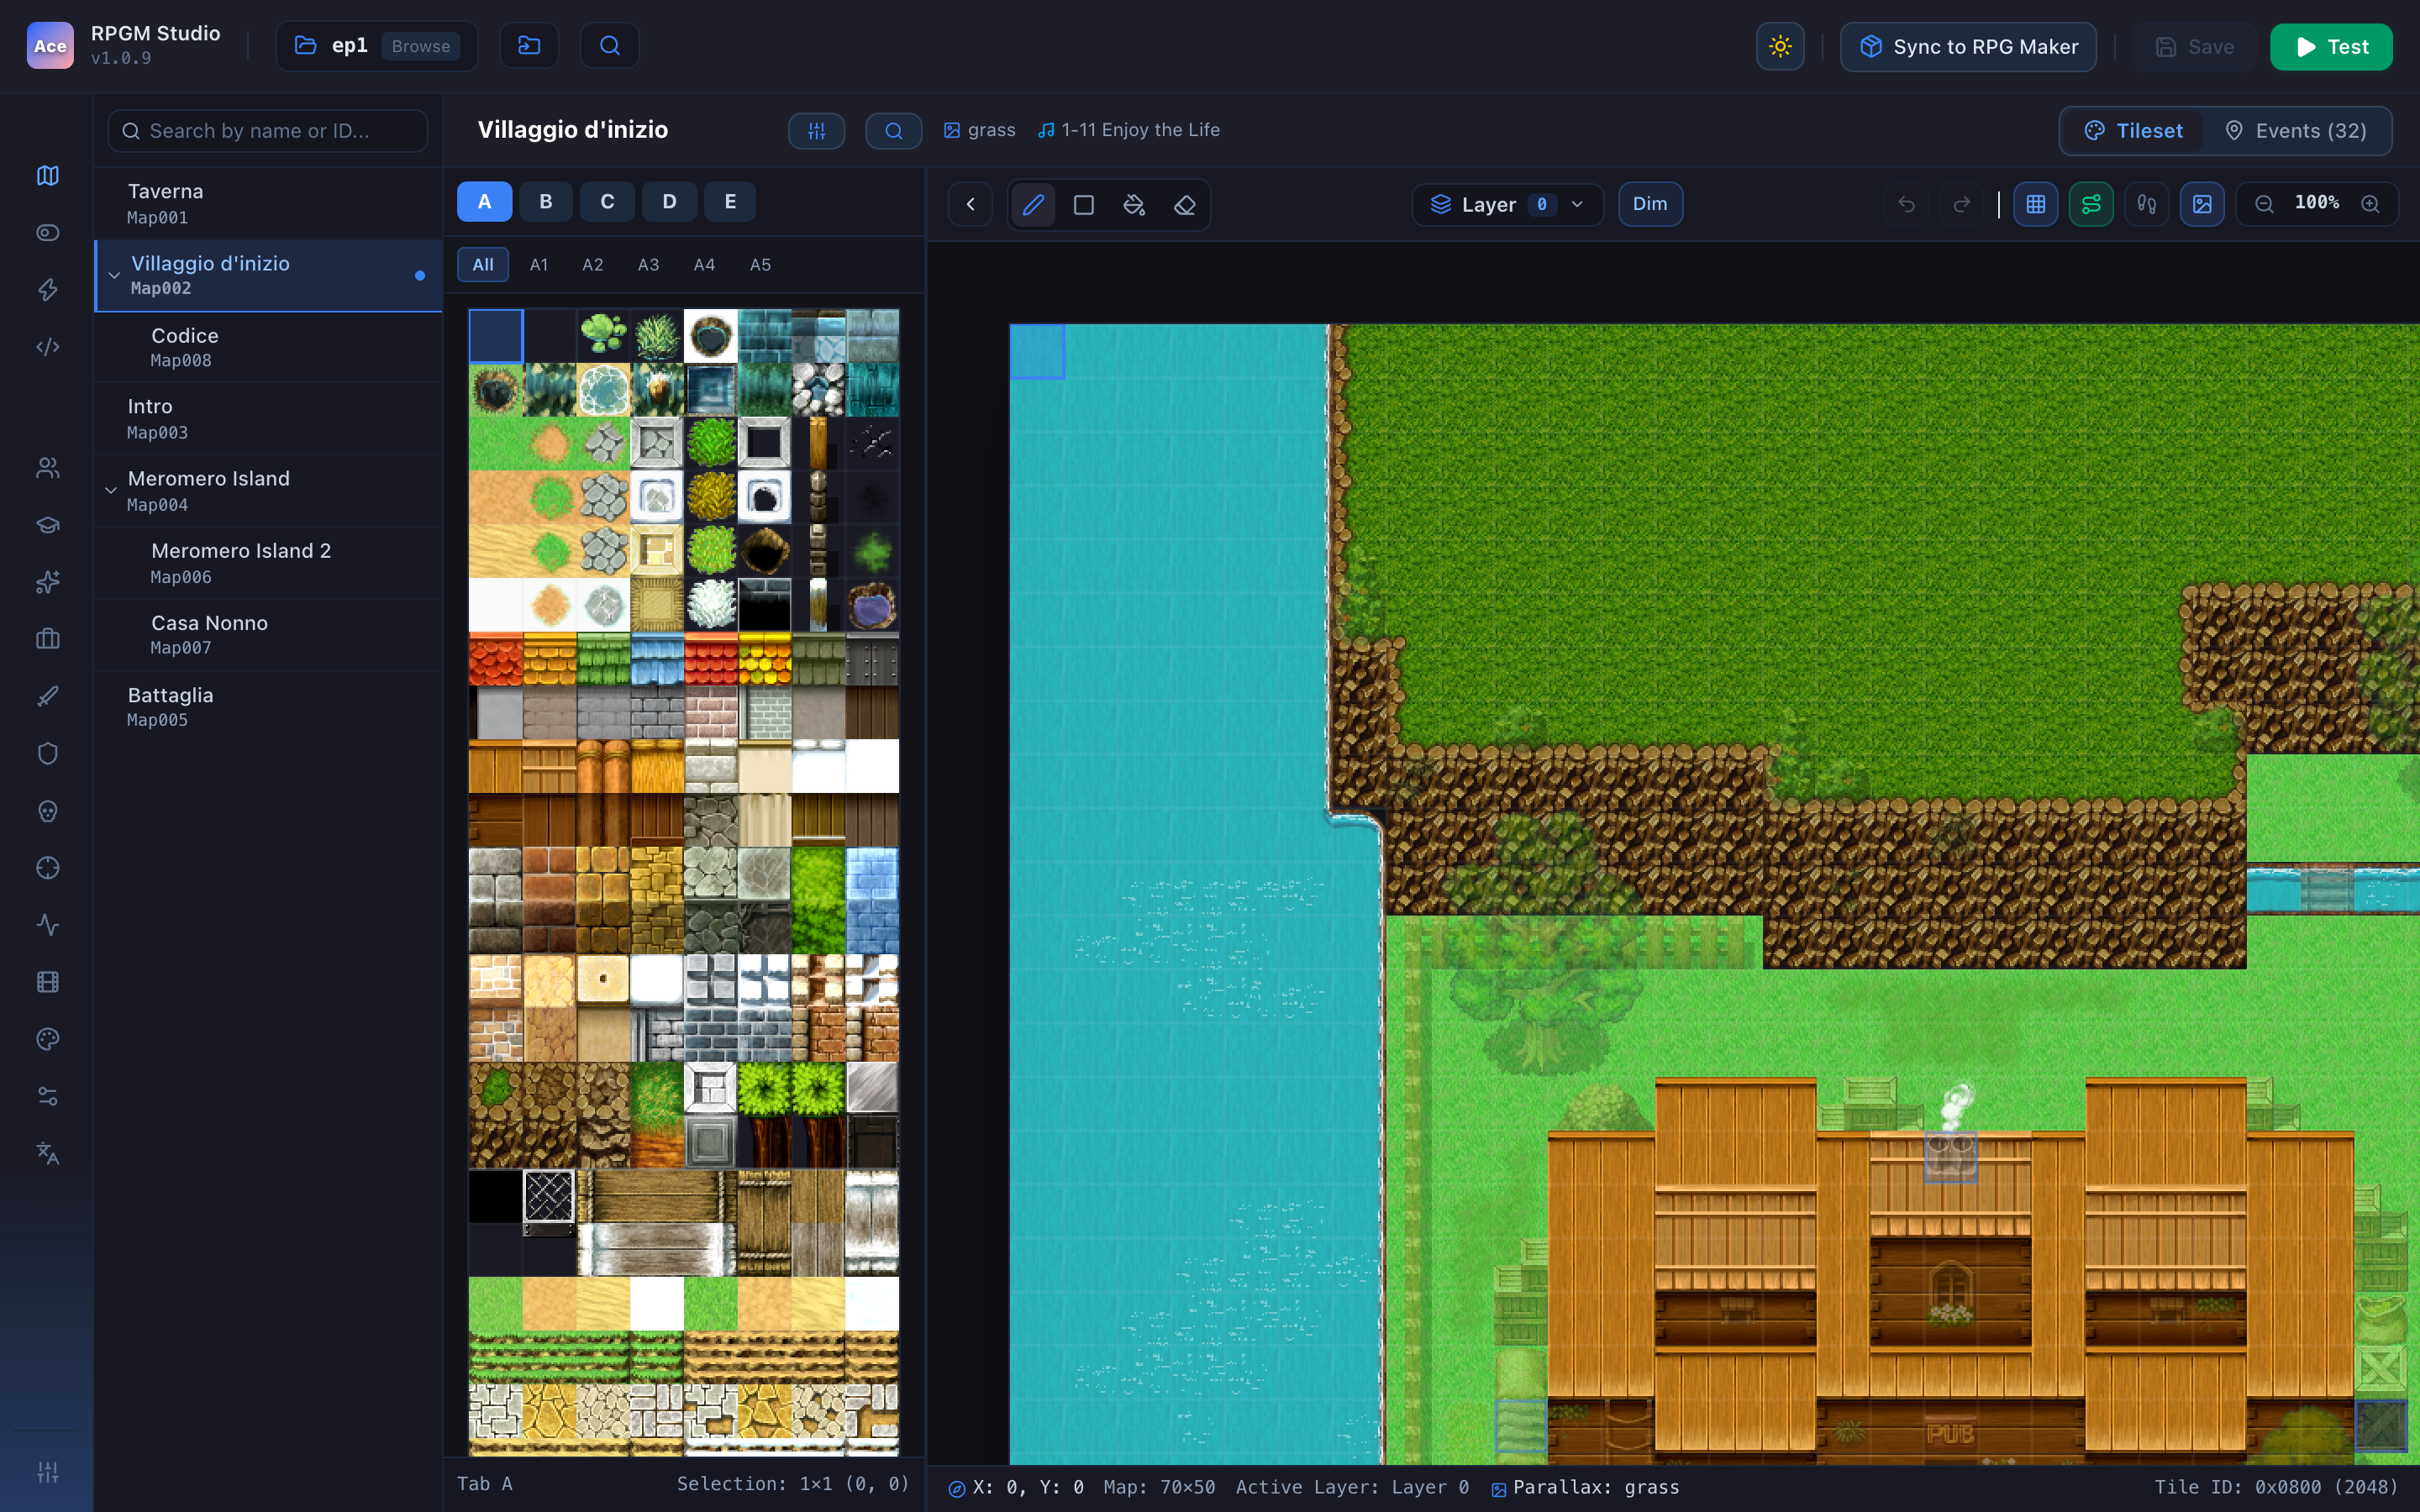Toggle the map grid overlay
2420x1512 pixels.
pyautogui.click(x=2036, y=204)
